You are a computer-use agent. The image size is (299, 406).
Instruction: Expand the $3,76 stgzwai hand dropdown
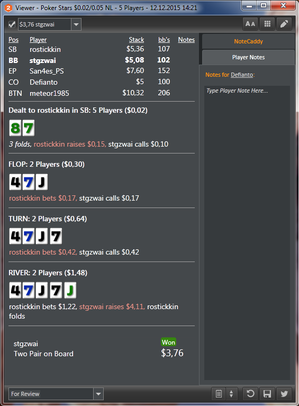pyautogui.click(x=76, y=24)
